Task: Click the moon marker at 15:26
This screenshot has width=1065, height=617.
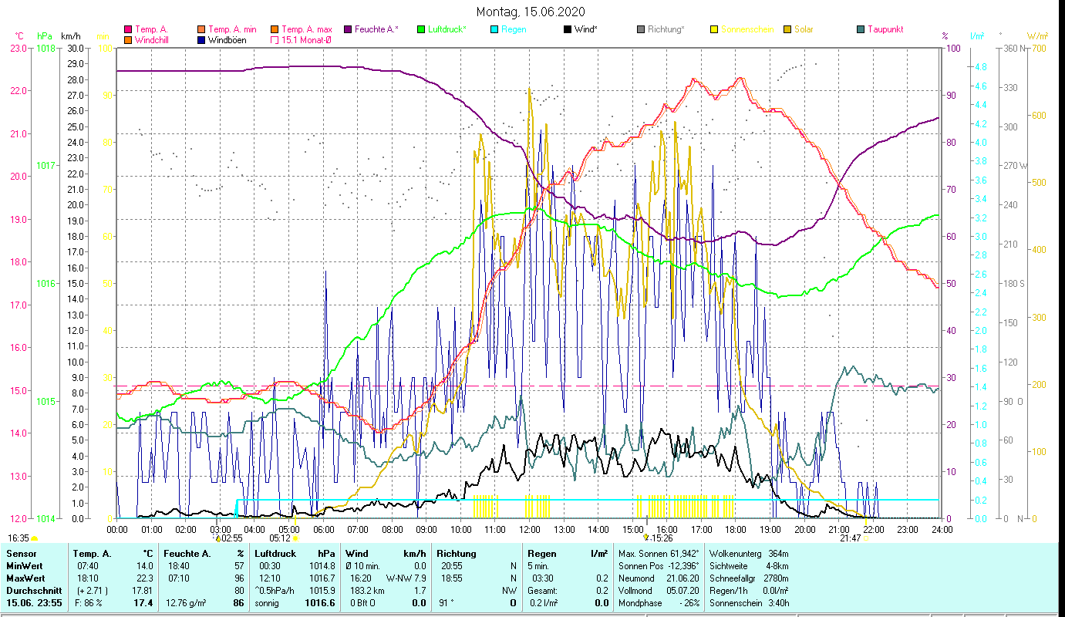Action: click(646, 538)
